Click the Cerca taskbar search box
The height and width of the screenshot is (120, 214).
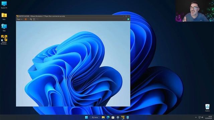click(95, 117)
